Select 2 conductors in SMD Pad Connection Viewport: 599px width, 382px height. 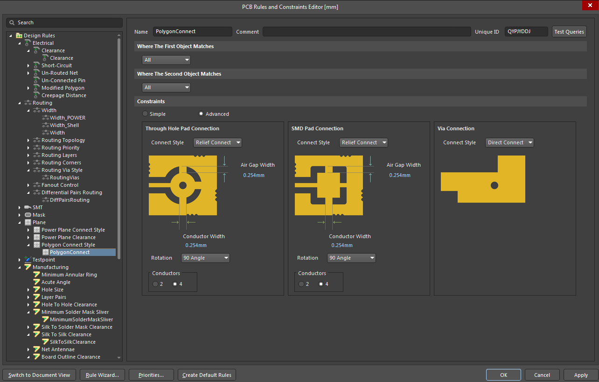[301, 283]
